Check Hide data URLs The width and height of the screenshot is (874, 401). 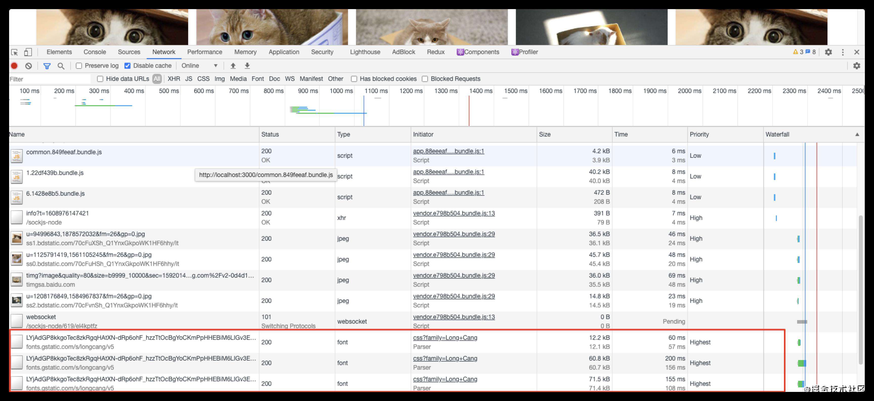point(100,79)
